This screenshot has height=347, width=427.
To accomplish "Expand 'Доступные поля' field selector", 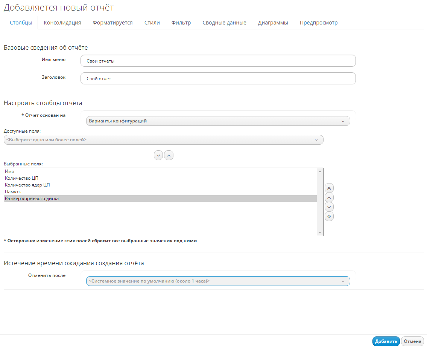I will tap(163, 140).
